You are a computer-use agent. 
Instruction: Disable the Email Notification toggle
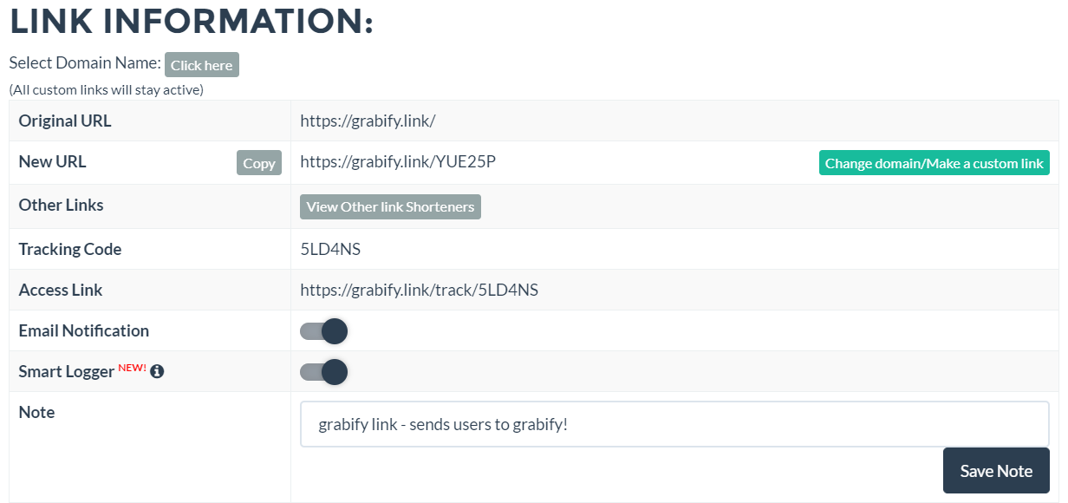[x=323, y=330]
